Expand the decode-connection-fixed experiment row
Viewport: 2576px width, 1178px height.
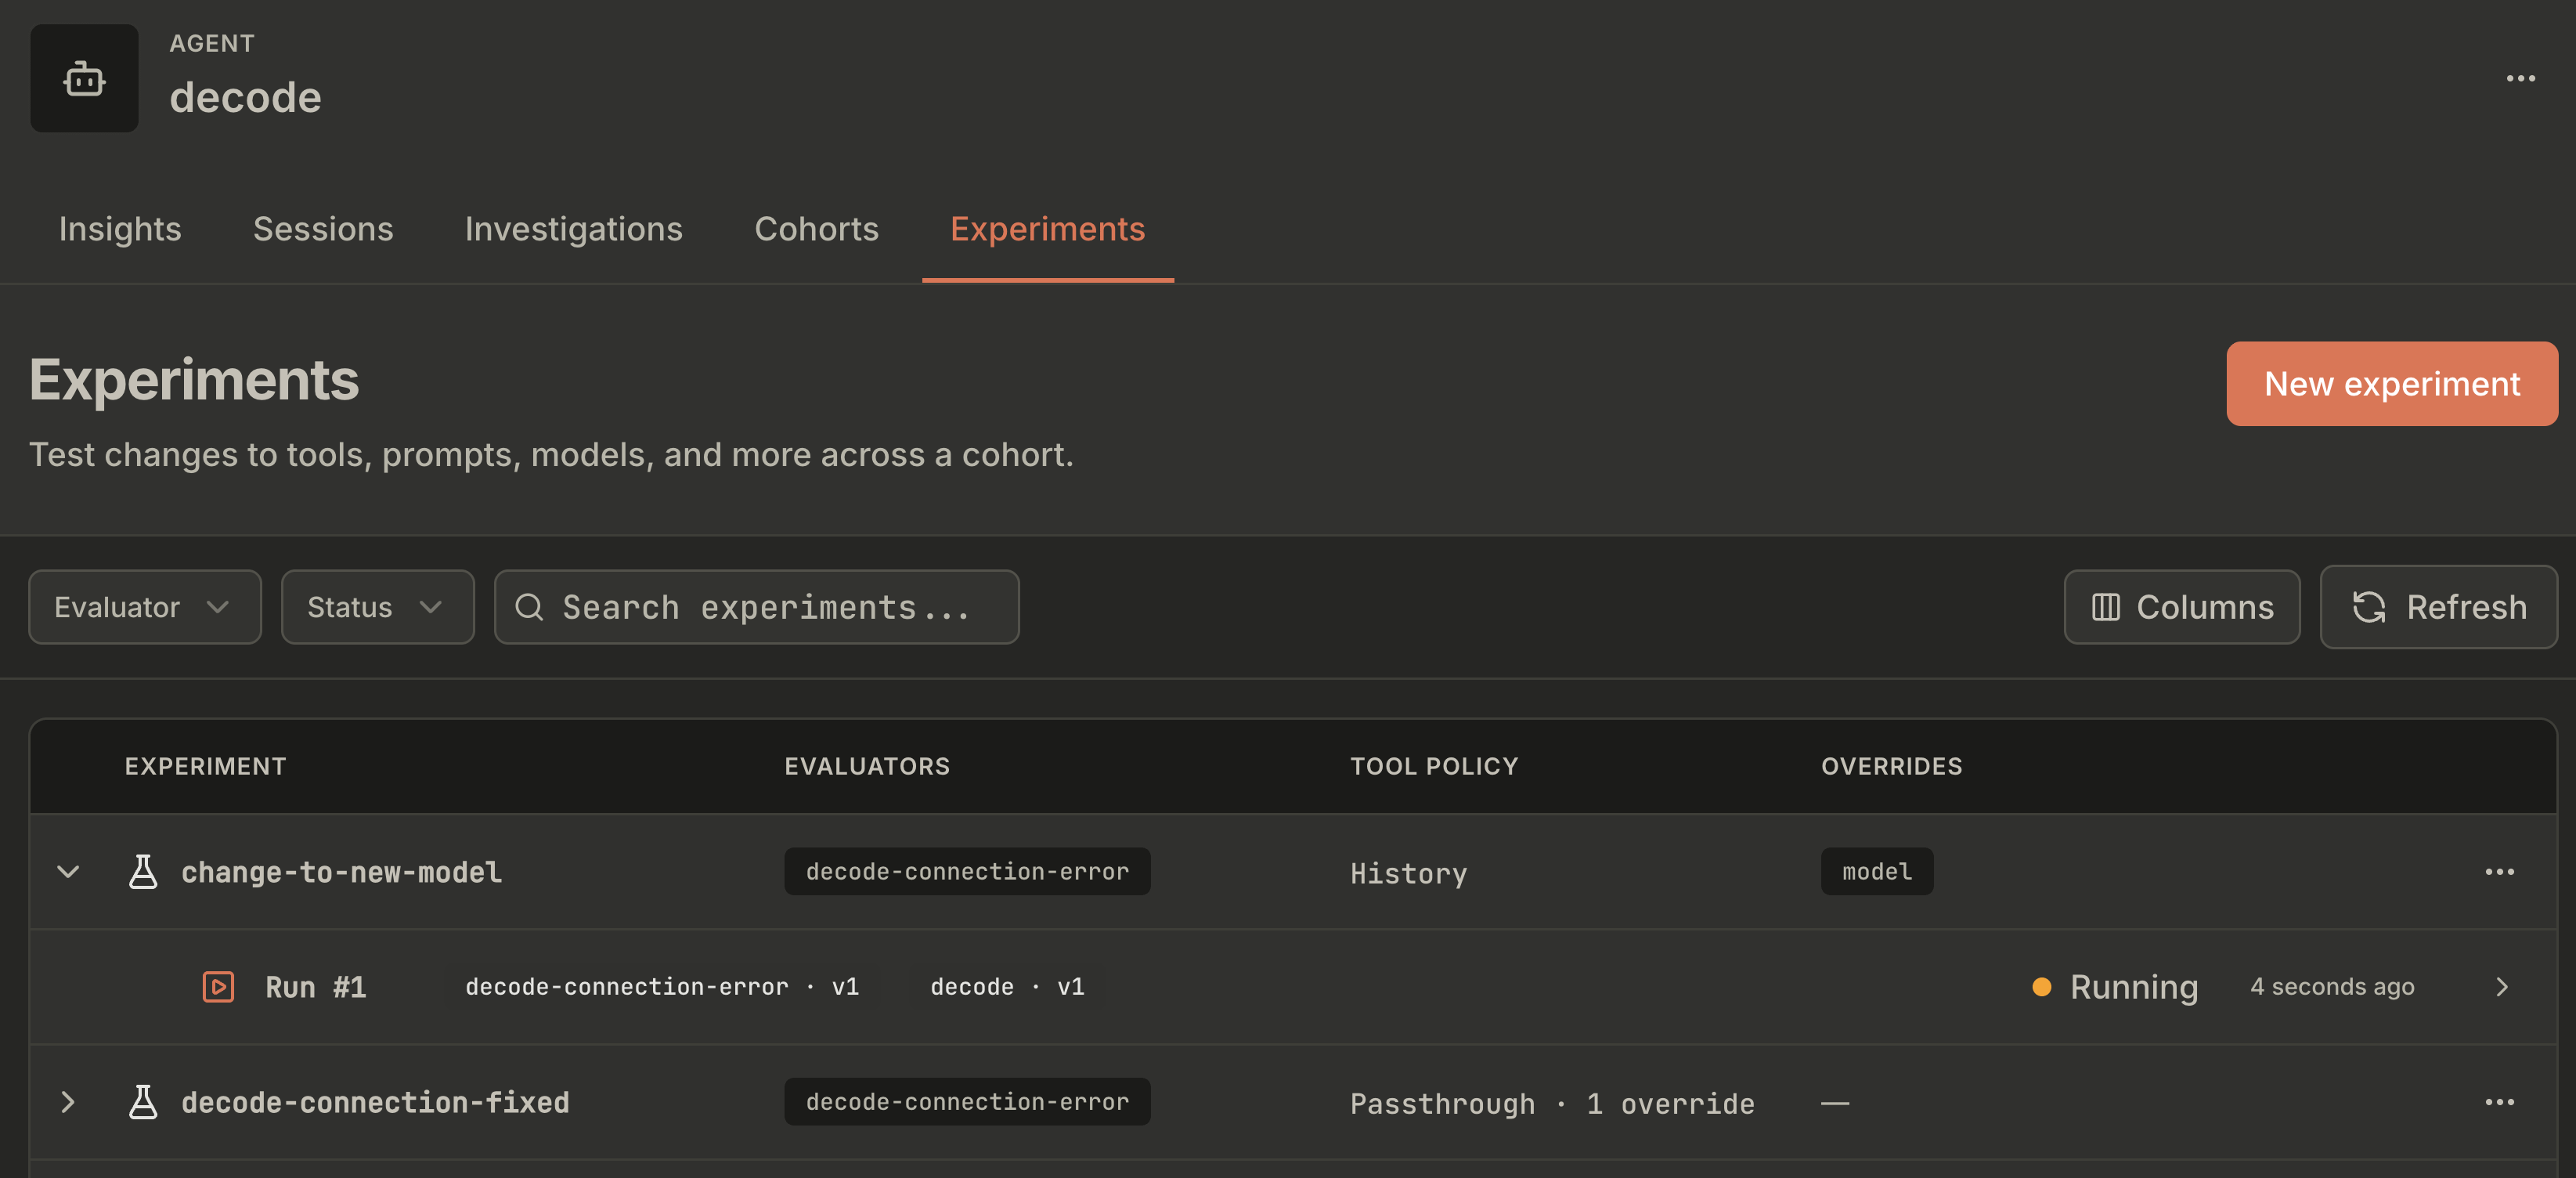pyautogui.click(x=68, y=1102)
